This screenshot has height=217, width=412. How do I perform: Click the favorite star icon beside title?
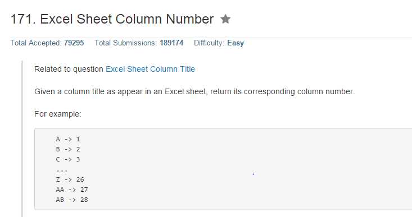(x=225, y=19)
